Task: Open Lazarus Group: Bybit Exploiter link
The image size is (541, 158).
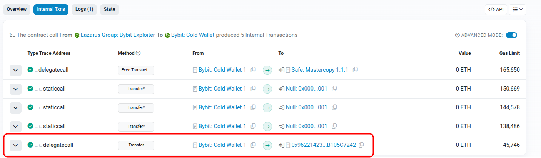Action: [117, 35]
